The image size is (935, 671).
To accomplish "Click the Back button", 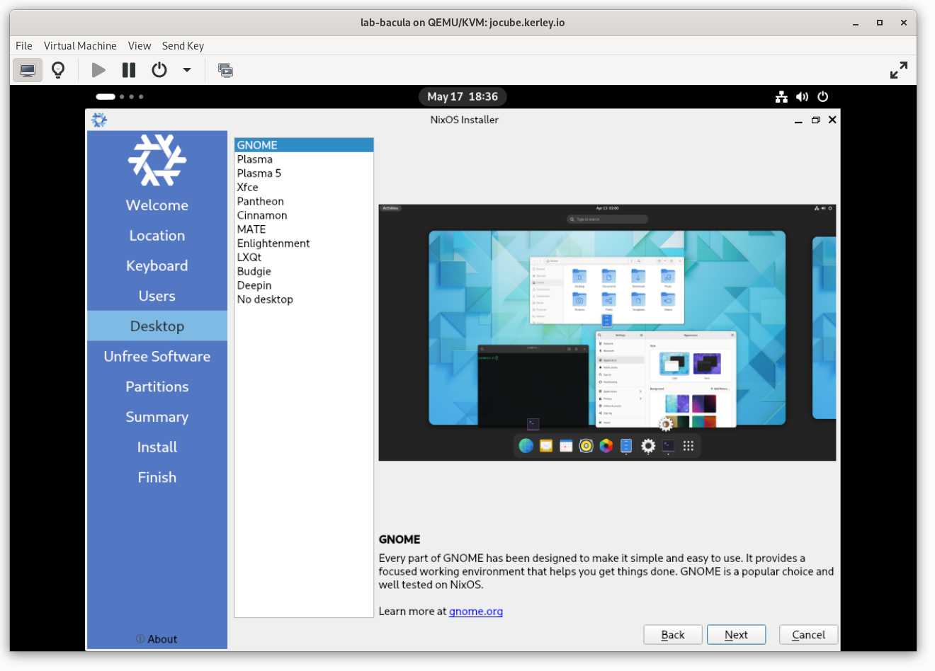I will pos(673,635).
